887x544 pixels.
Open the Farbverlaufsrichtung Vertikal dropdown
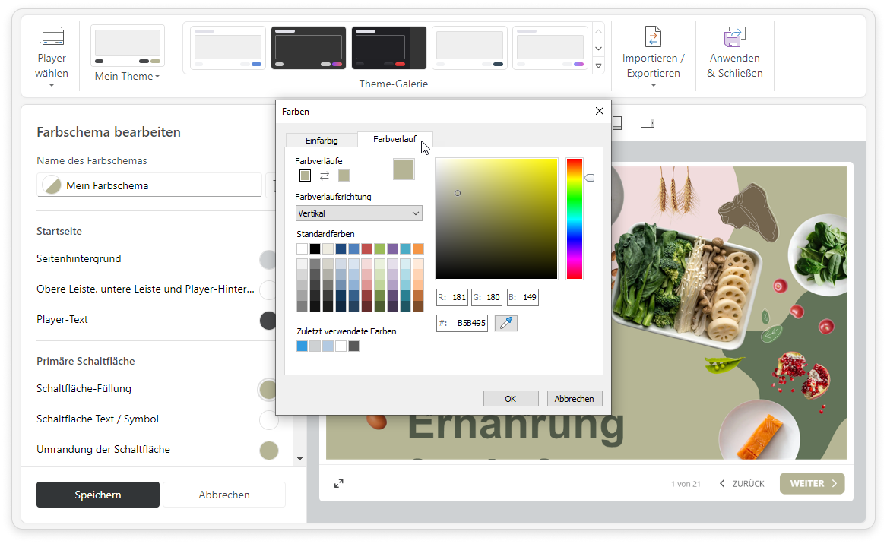coord(359,213)
